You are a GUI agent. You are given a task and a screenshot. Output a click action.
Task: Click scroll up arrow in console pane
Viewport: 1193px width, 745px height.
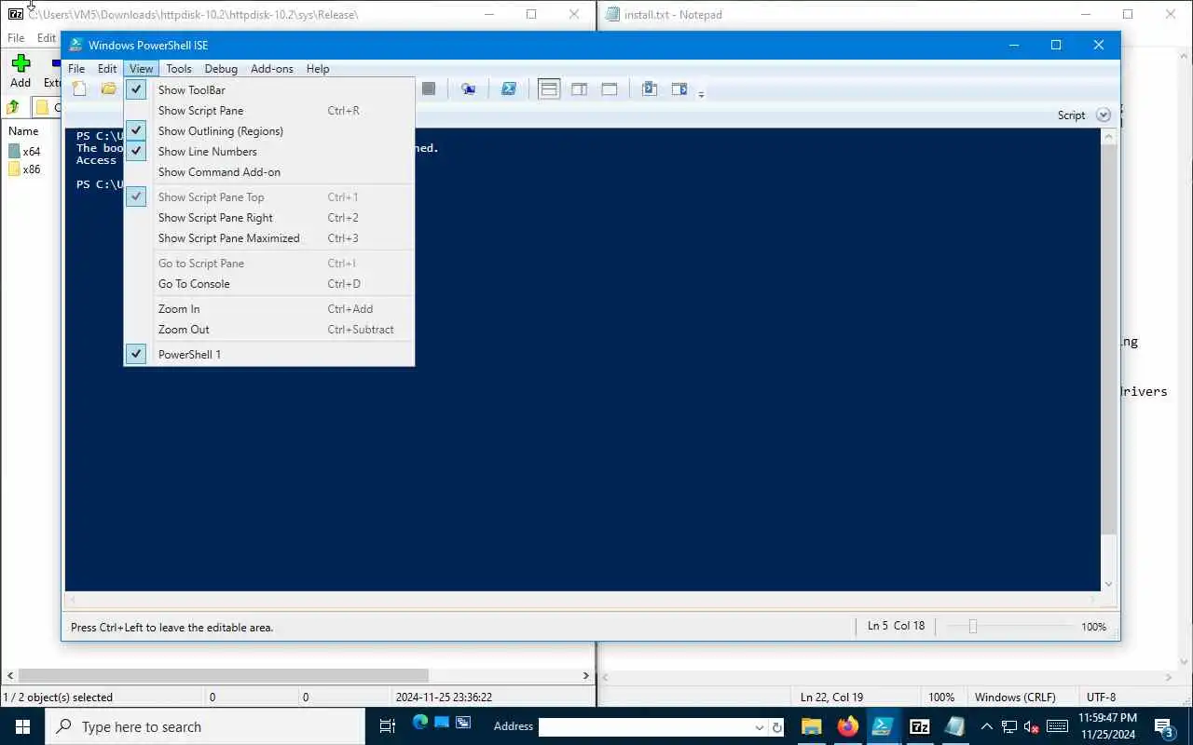pyautogui.click(x=1108, y=137)
